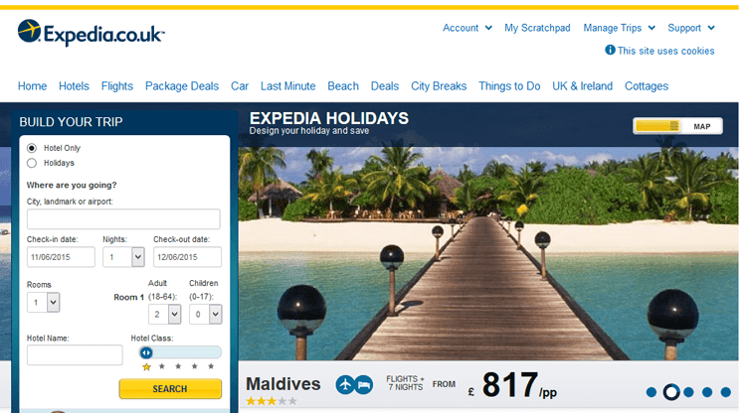Switch to the yellow list view toggle
Image resolution: width=746 pixels, height=413 pixels.
pyautogui.click(x=657, y=126)
